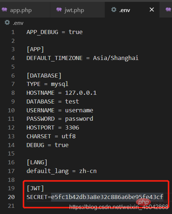Click the USERNAME = username line
Image resolution: width=172 pixels, height=214 pixels.
click(60, 110)
